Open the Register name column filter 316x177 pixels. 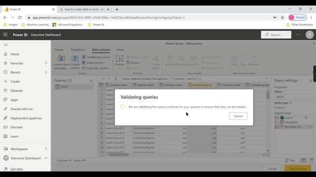pos(157,85)
